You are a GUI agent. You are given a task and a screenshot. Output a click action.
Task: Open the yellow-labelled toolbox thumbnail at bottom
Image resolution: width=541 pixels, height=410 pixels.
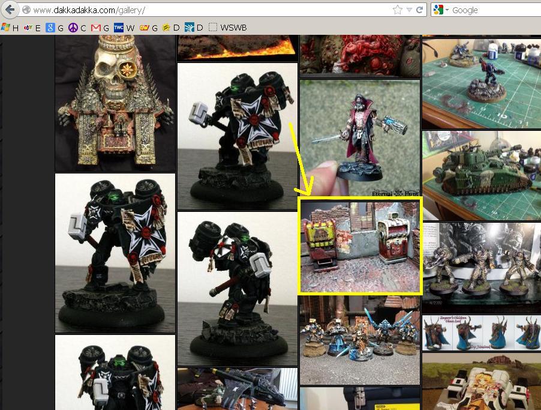point(360,399)
